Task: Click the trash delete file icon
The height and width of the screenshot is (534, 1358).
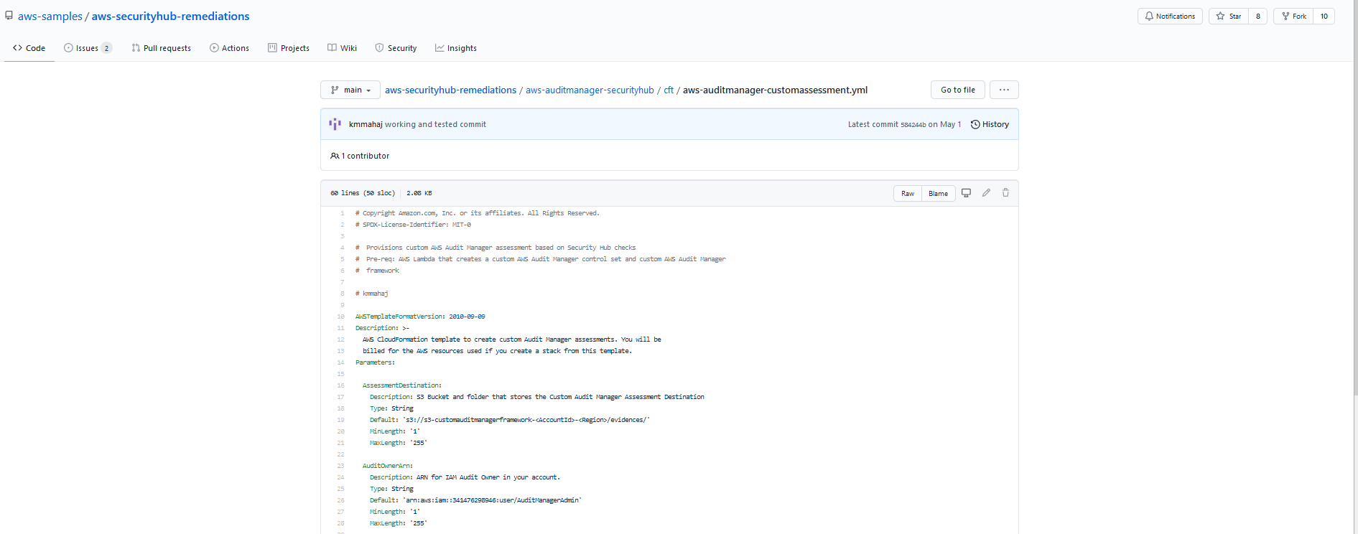Action: pos(1005,193)
